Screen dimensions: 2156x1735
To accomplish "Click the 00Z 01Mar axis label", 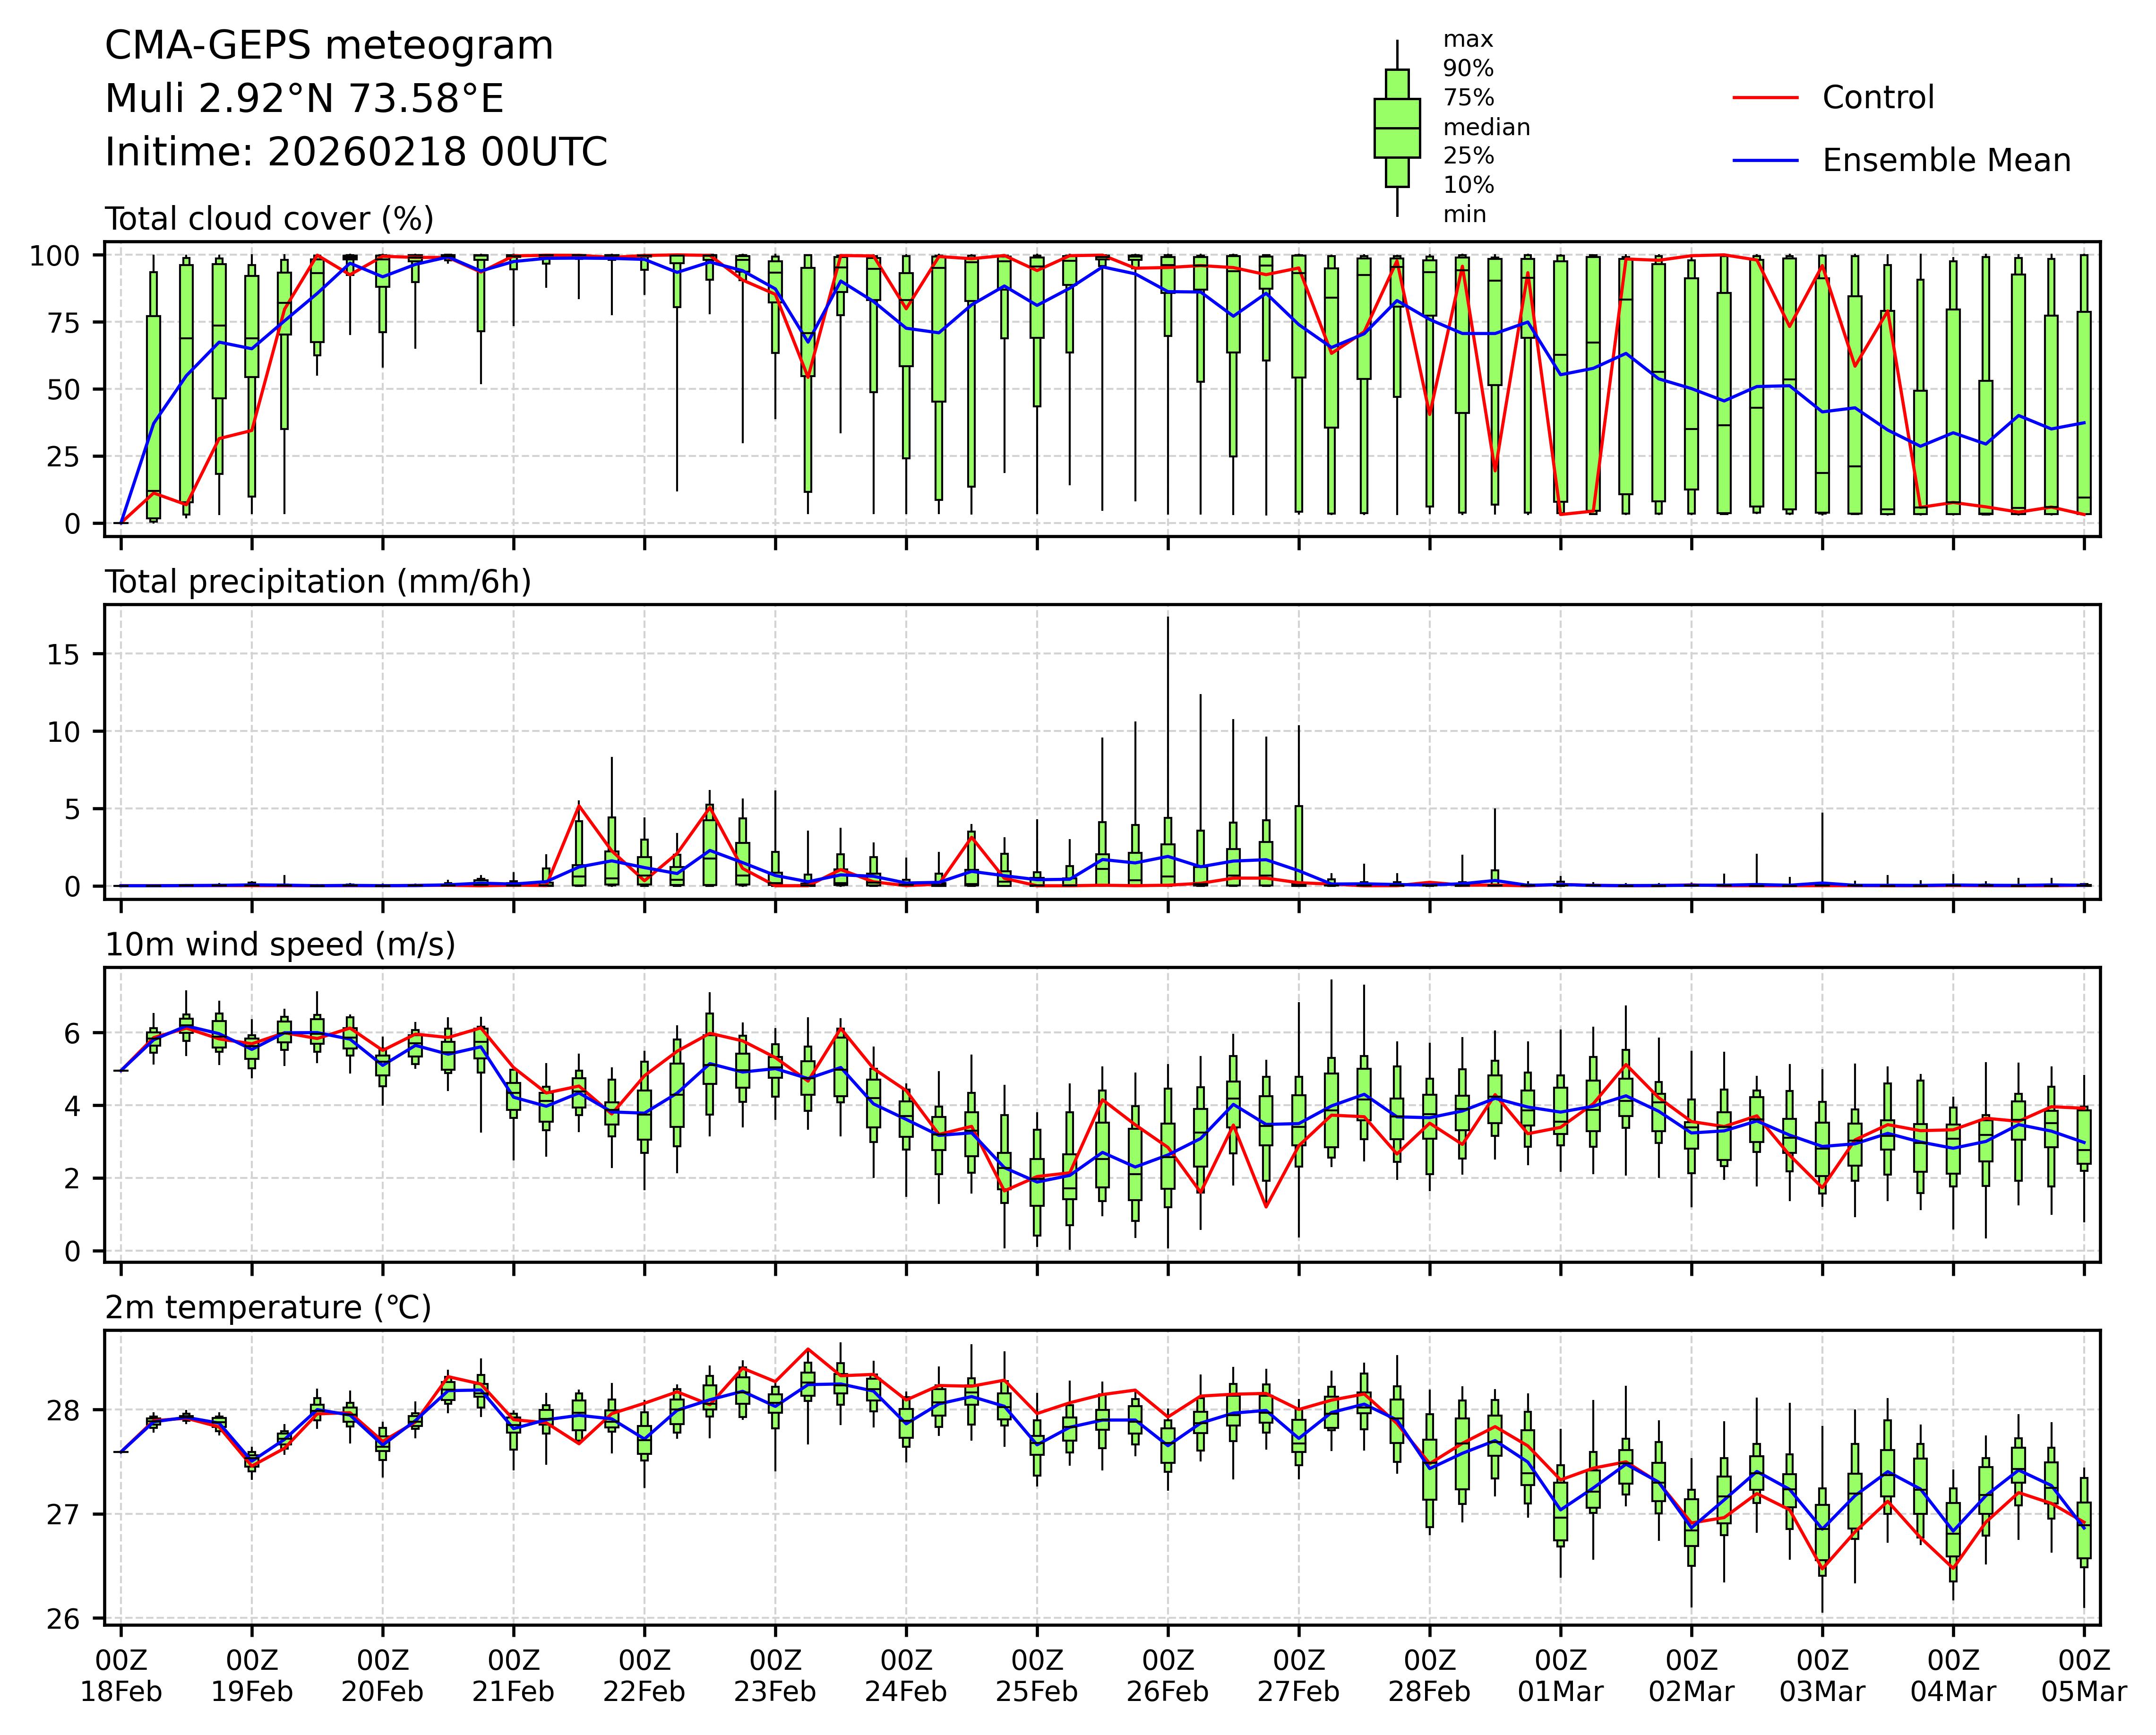I will [x=1560, y=1676].
